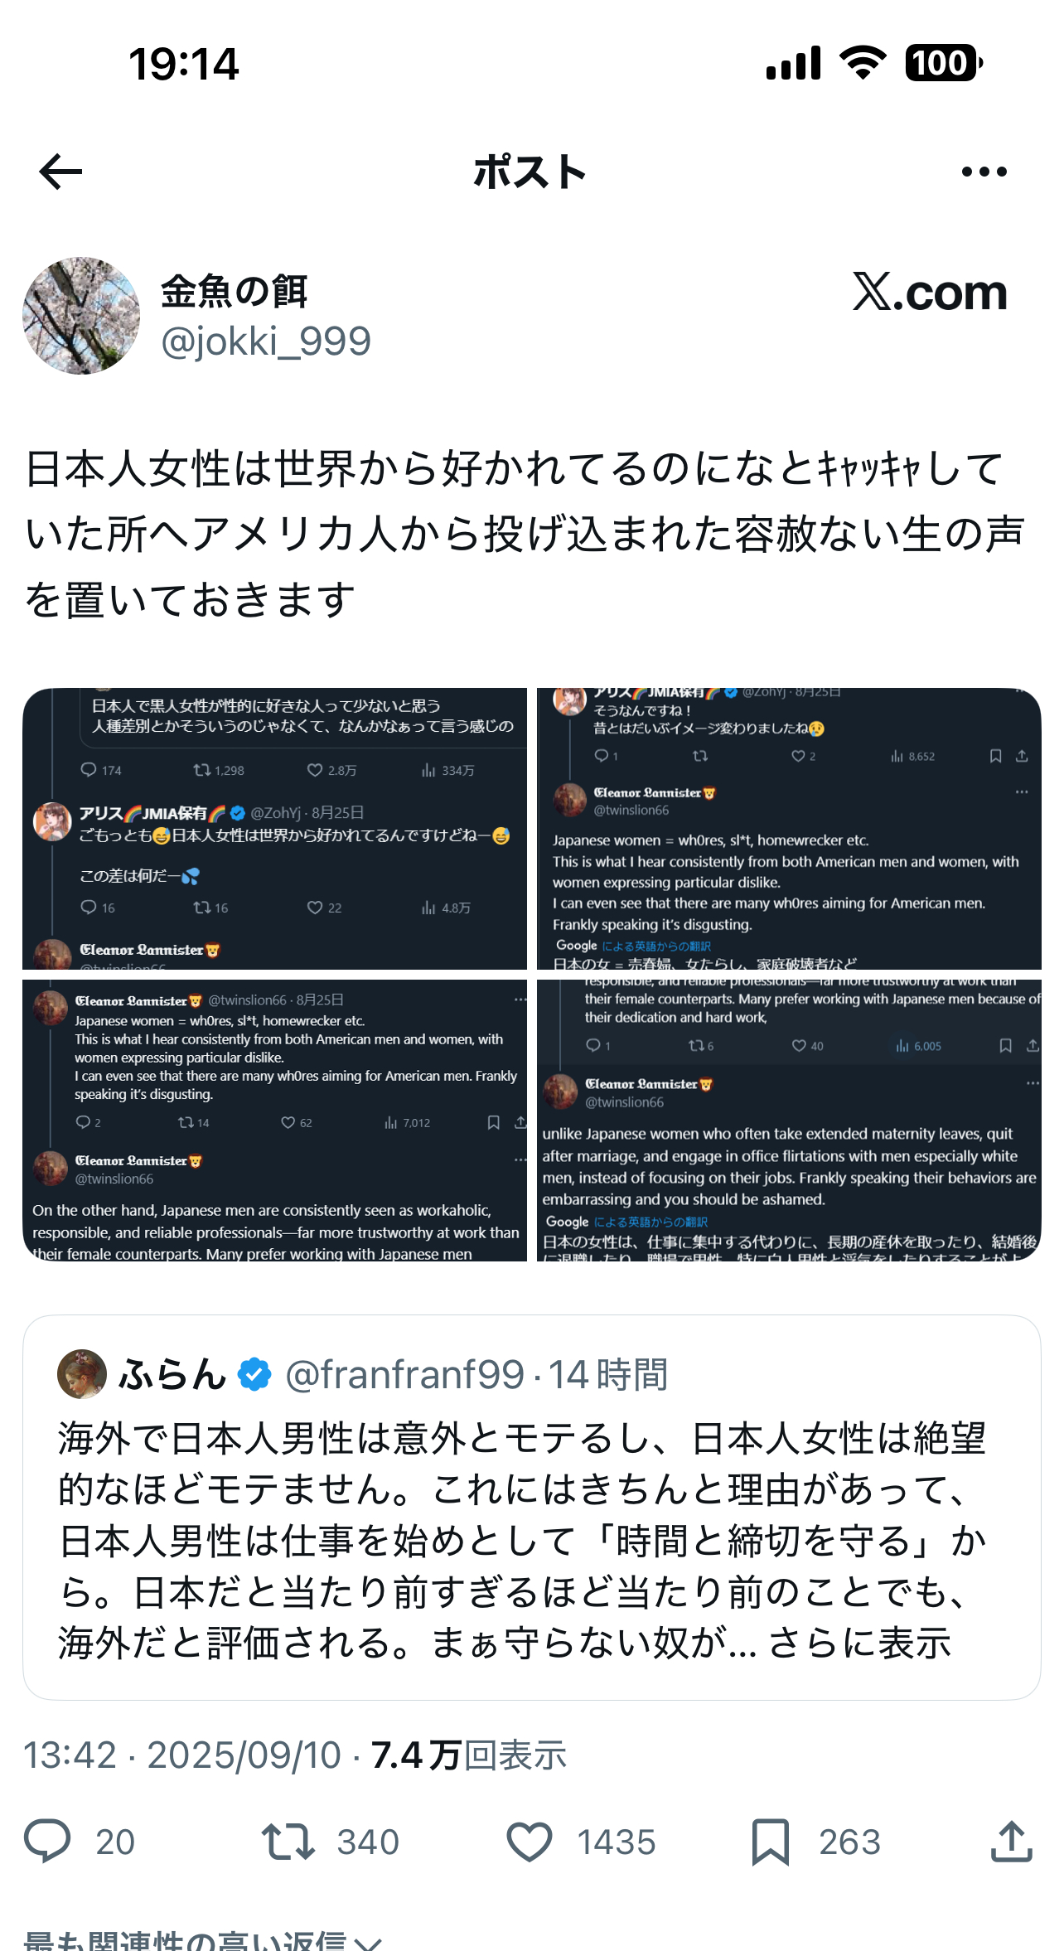Image resolution: width=1064 pixels, height=1951 pixels.
Task: Open ふらん's quoted post avatar
Action: pyautogui.click(x=82, y=1373)
